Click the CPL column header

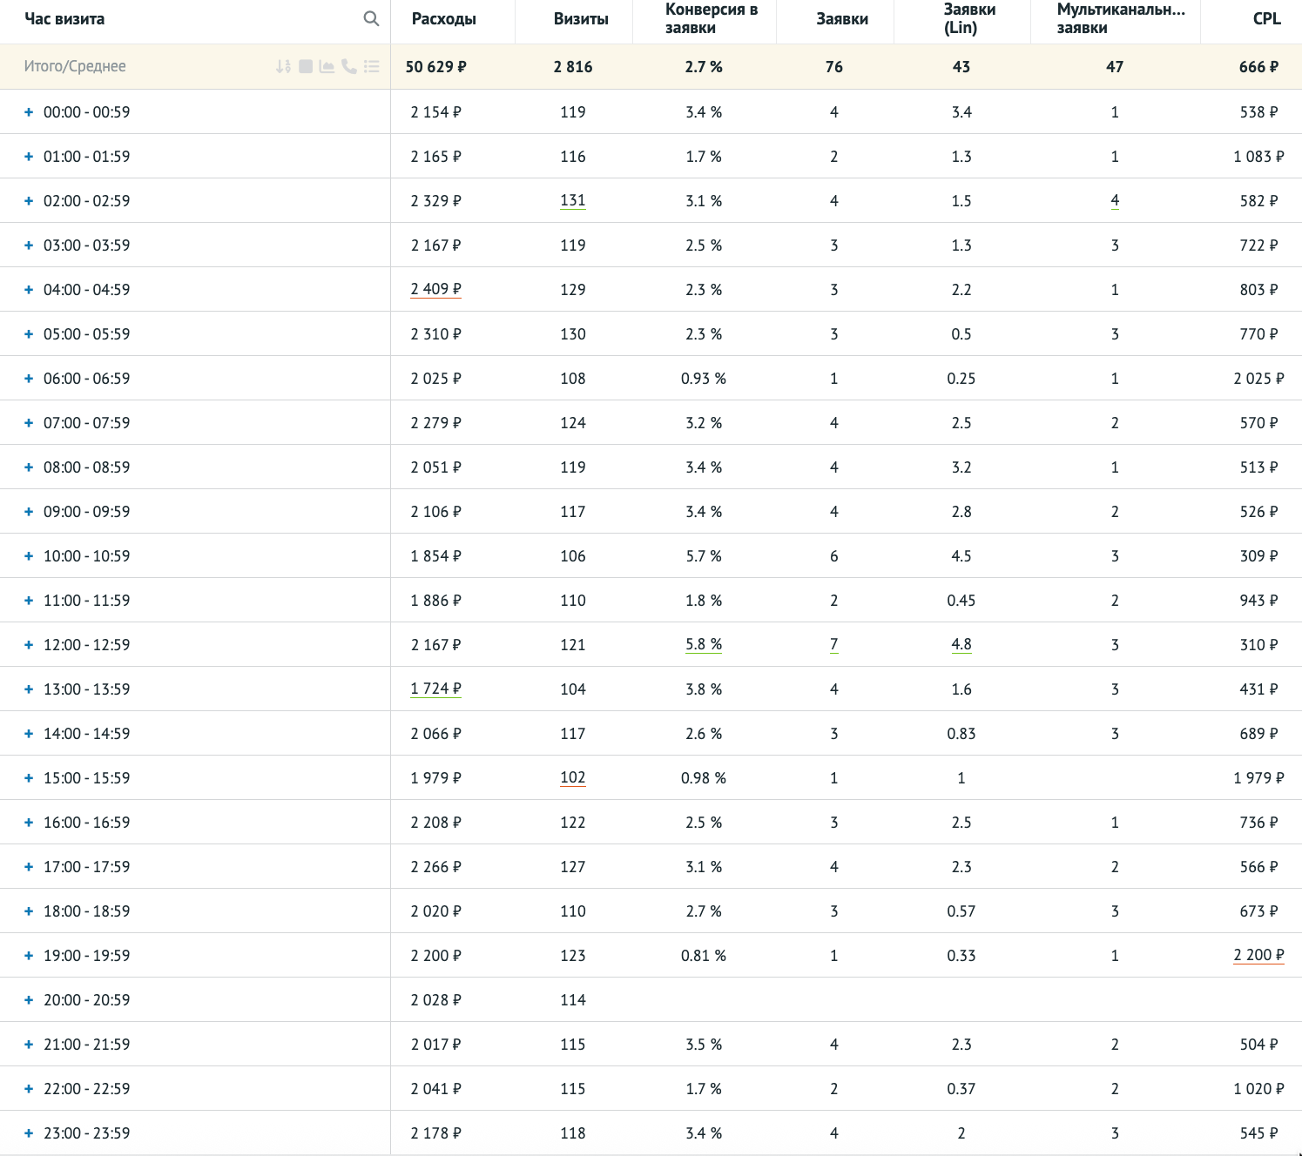[1266, 19]
